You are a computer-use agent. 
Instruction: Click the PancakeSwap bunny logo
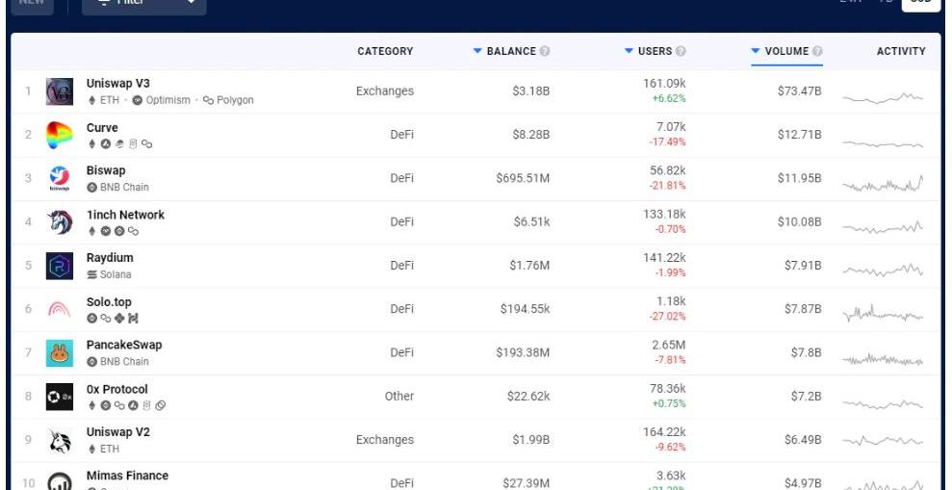point(60,353)
